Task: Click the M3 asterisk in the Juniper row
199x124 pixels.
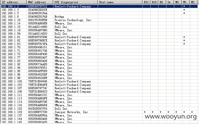Action: (x=192, y=112)
